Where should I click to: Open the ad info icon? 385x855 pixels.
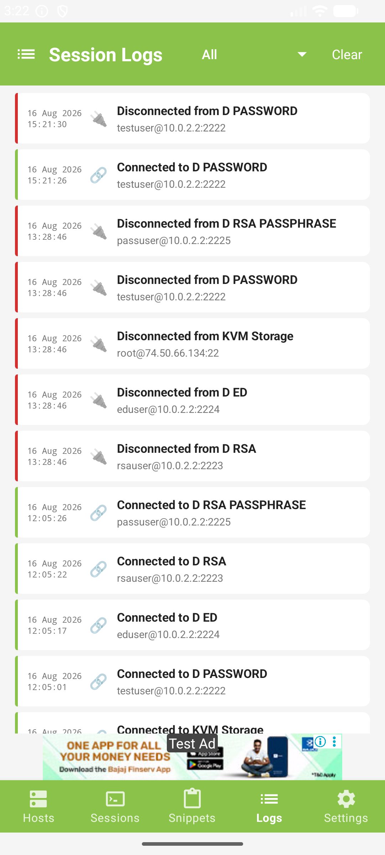tap(320, 742)
